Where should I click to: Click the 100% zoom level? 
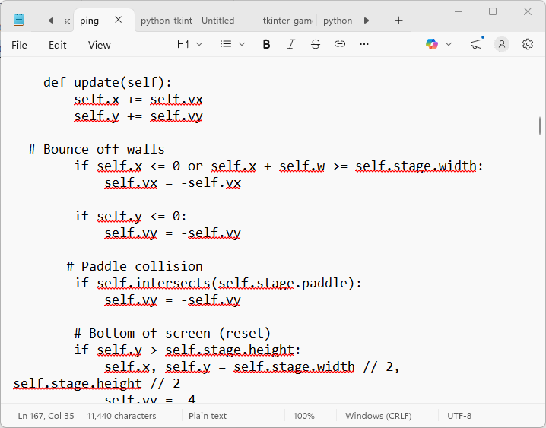(303, 416)
